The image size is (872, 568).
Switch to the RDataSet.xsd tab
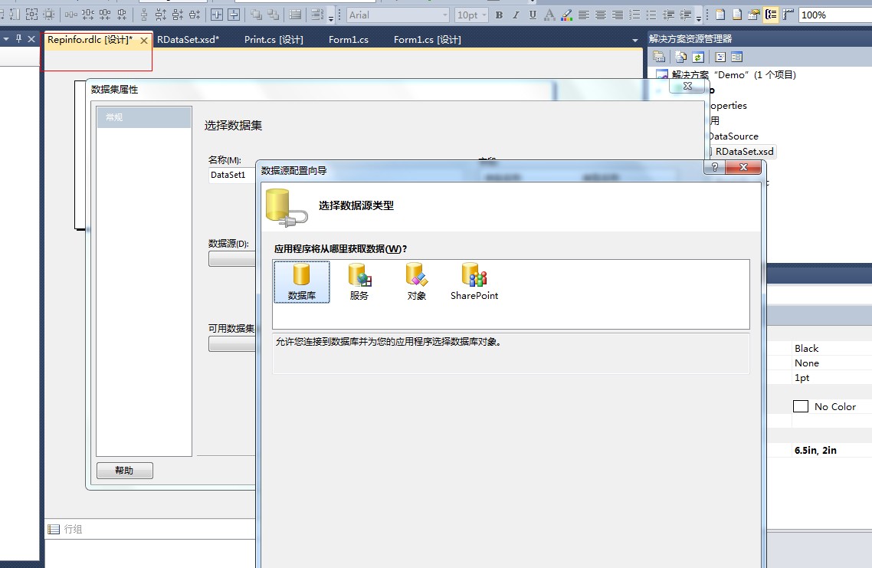188,40
